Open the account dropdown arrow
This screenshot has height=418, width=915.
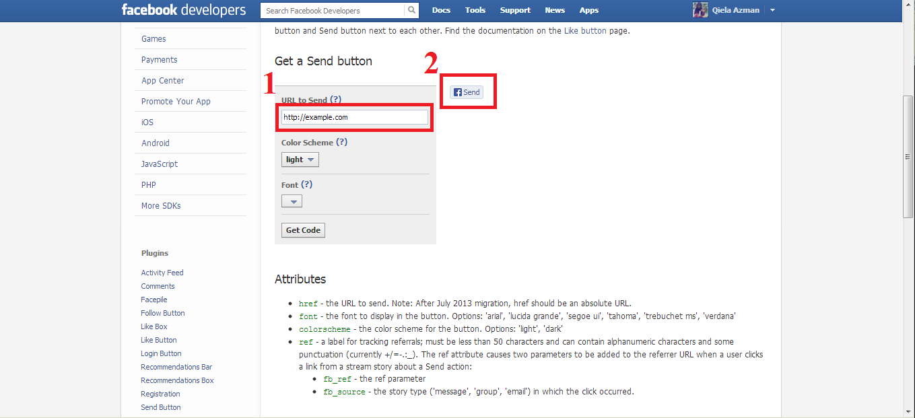click(772, 10)
